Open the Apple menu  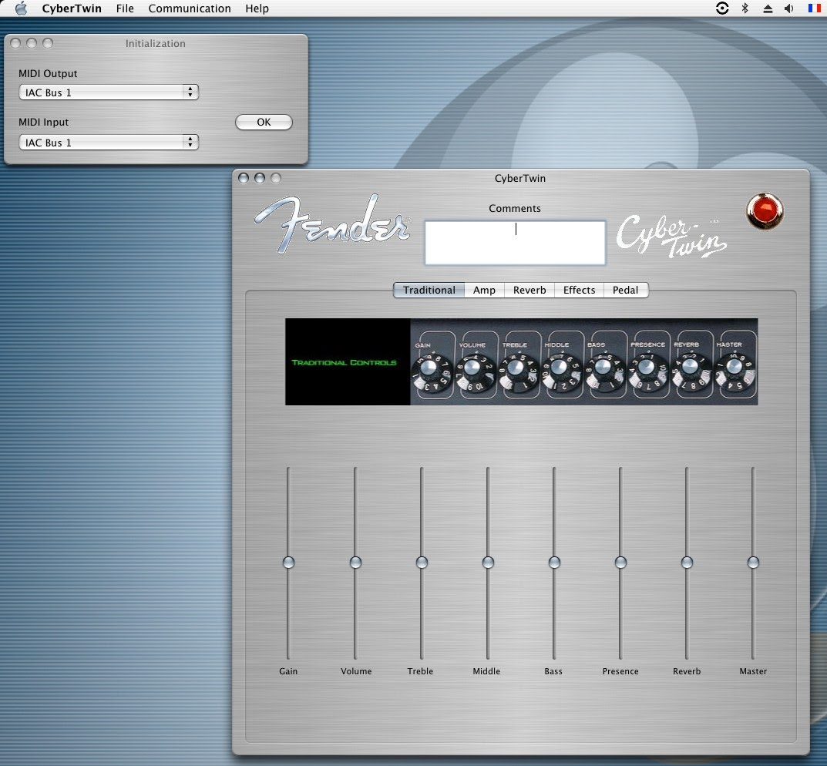tap(21, 8)
